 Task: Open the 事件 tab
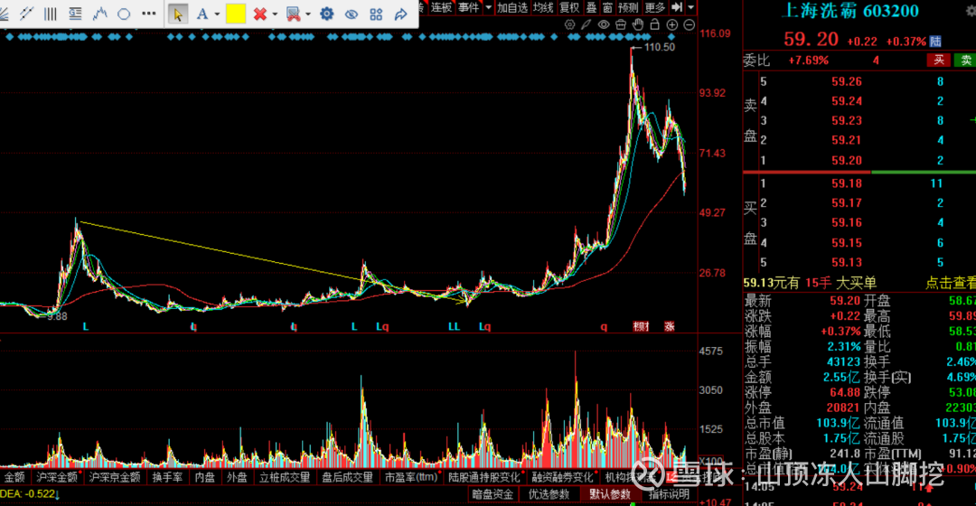coord(469,7)
